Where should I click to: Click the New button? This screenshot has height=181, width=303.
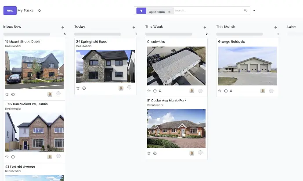(10, 11)
